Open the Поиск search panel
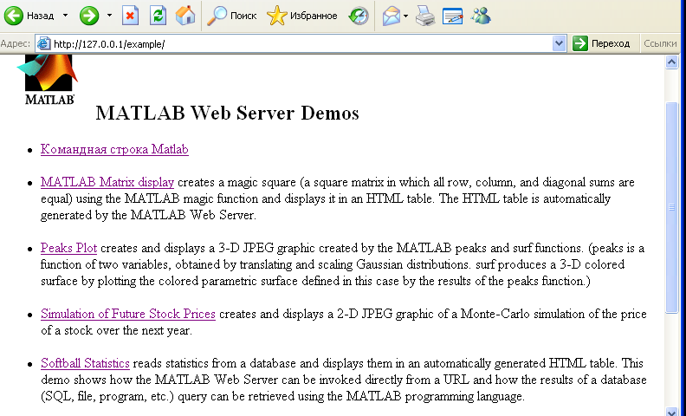The image size is (686, 416). [x=232, y=16]
